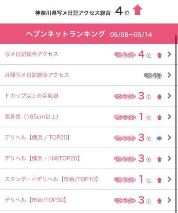Click the up arrow in 写メ日記総合アクセス row
This screenshot has height=213, width=178.
[x=159, y=55]
